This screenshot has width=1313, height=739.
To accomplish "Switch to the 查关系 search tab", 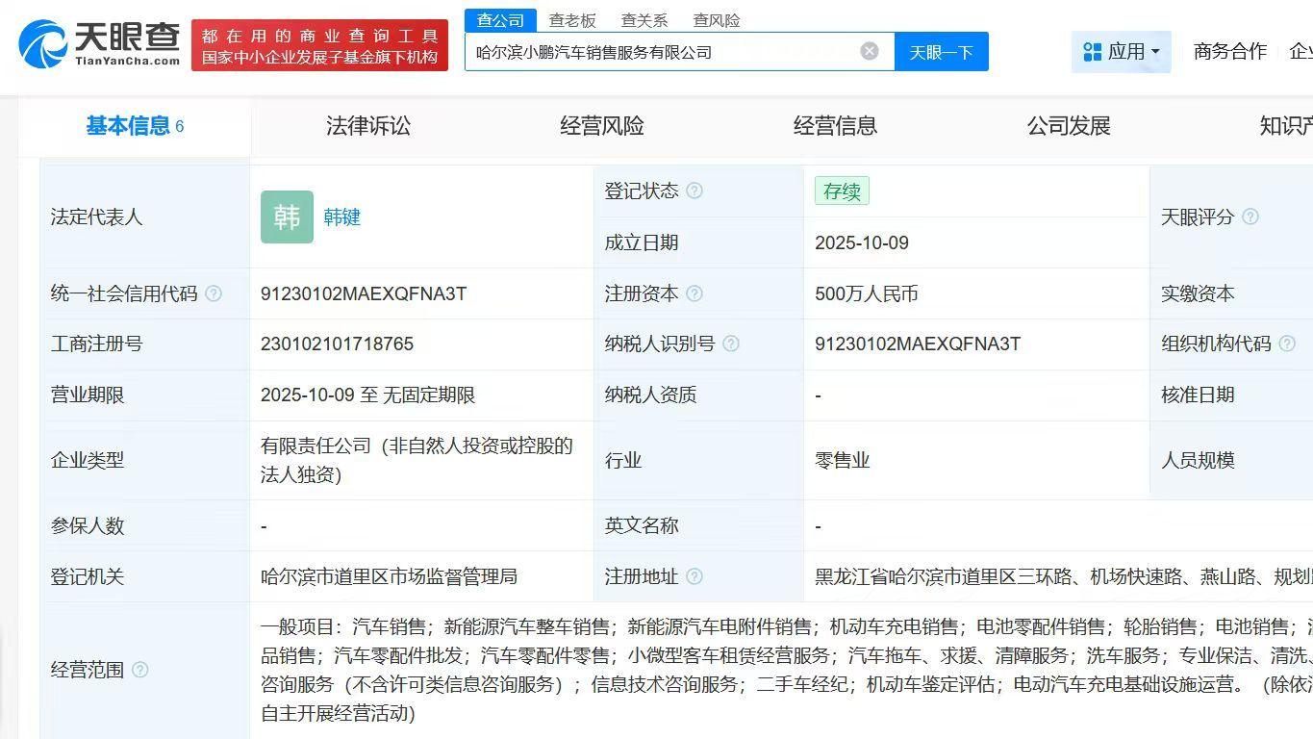I will [x=644, y=20].
